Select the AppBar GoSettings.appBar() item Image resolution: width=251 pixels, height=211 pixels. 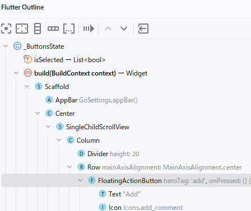(x=91, y=100)
